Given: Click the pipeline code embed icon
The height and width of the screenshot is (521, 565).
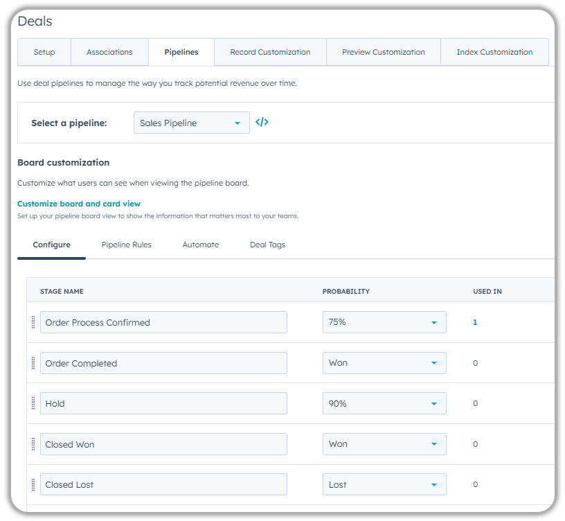Looking at the screenshot, I should 262,123.
